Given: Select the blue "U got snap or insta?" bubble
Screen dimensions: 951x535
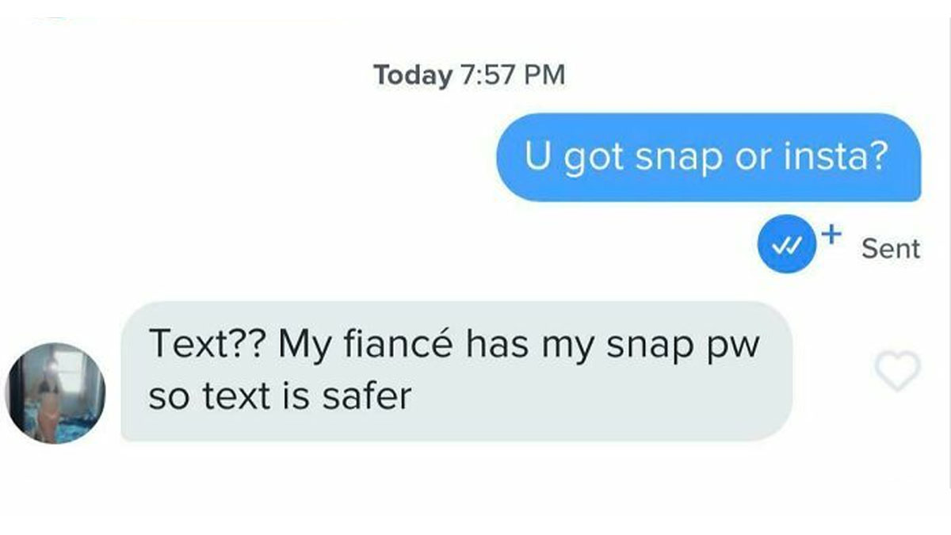Looking at the screenshot, I should tap(708, 157).
